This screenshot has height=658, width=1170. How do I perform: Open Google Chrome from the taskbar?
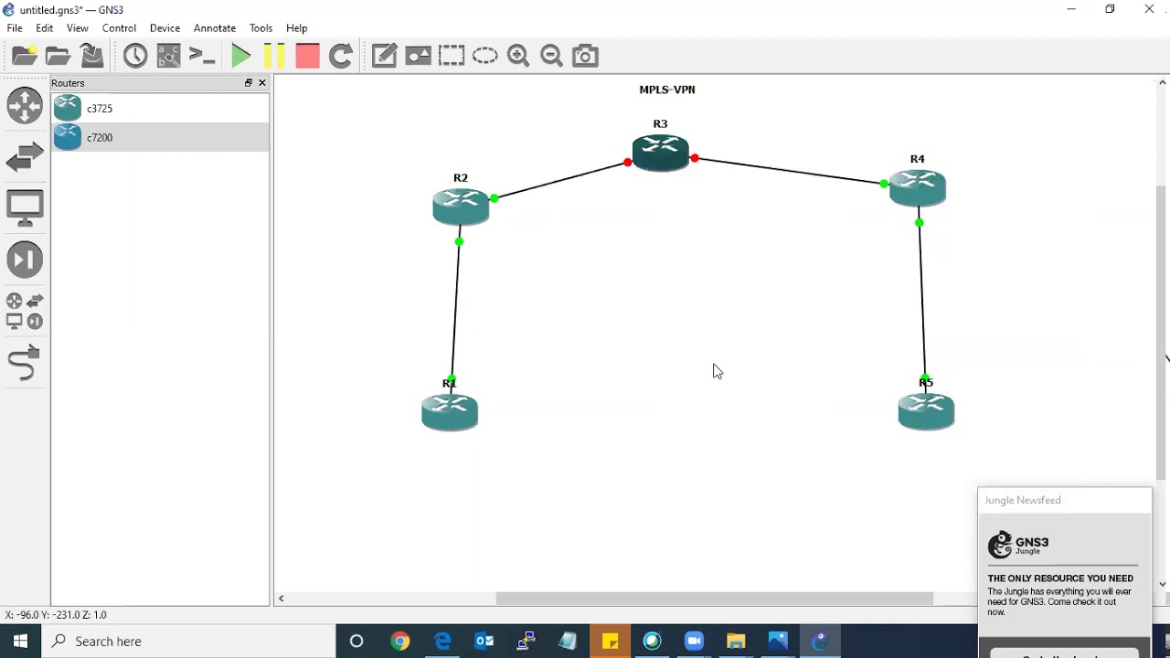tap(400, 642)
